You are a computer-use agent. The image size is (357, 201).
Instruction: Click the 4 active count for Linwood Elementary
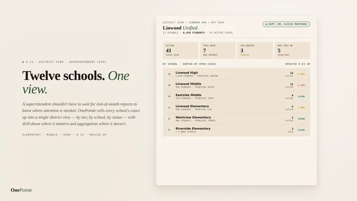[290, 108]
